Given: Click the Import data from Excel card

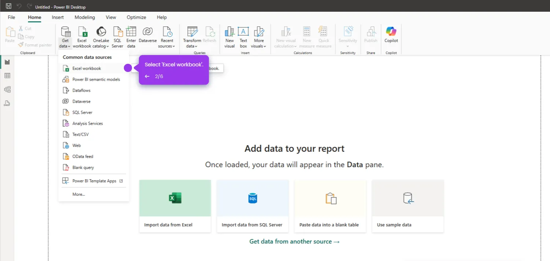Looking at the screenshot, I should 175,206.
